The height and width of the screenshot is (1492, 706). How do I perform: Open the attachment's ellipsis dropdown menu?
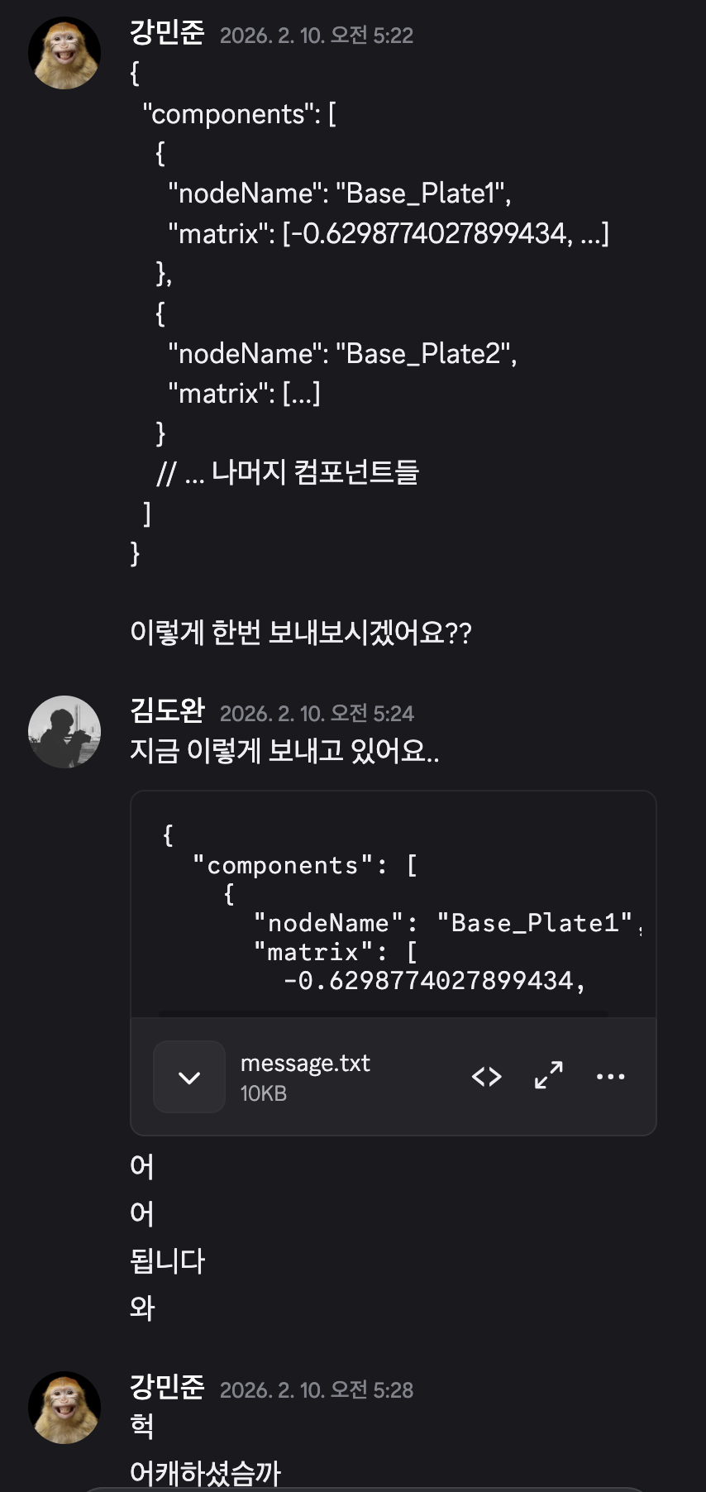point(610,1076)
